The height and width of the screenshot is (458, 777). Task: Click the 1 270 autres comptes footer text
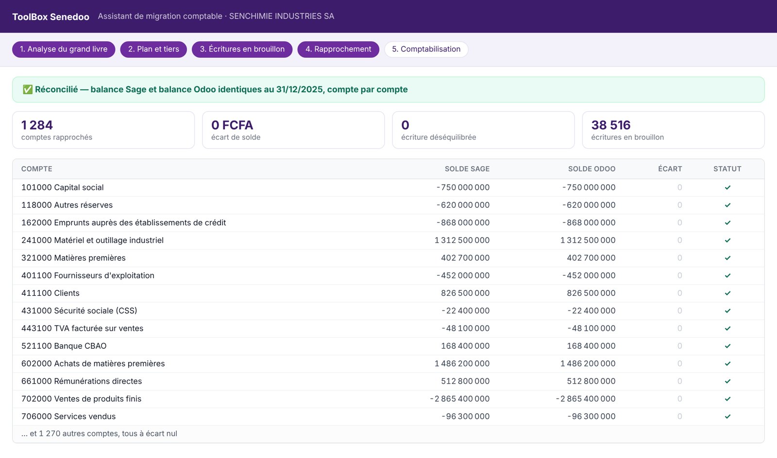click(x=99, y=434)
